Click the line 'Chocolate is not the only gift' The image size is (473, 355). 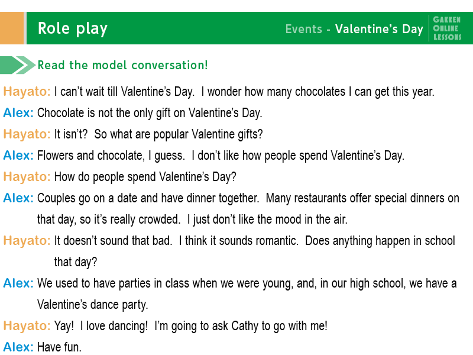coord(150,113)
